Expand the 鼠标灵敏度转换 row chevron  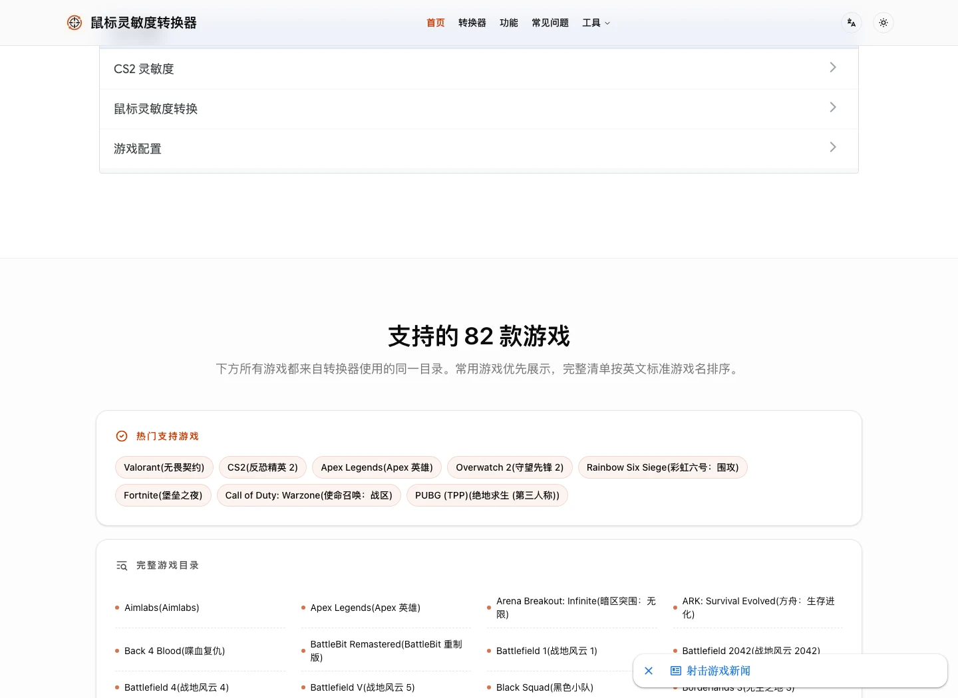[833, 107]
